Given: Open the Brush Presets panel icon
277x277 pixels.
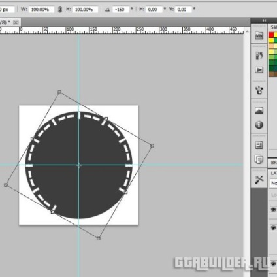Looking at the screenshot, I should [x=259, y=90].
